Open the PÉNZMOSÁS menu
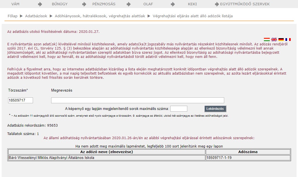This screenshot has width=298, height=177. tap(104, 4)
